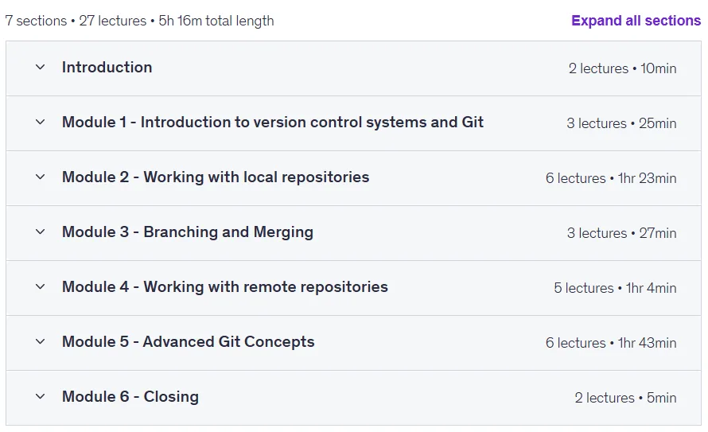
Task: Click the '5 lectures • 1hr 4min' label
Action: pos(615,288)
